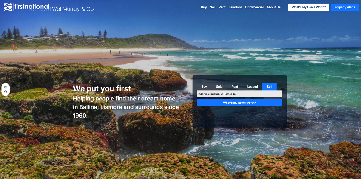Viewport: 361px width, 179px height.
Task: Switch to the Rent search tab
Action: [x=235, y=87]
